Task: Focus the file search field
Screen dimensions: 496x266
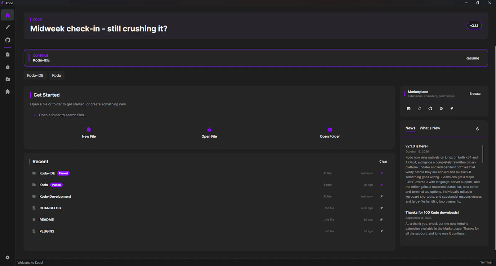Action: click(209, 115)
